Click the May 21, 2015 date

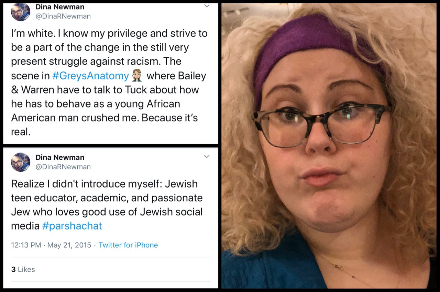coord(69,245)
